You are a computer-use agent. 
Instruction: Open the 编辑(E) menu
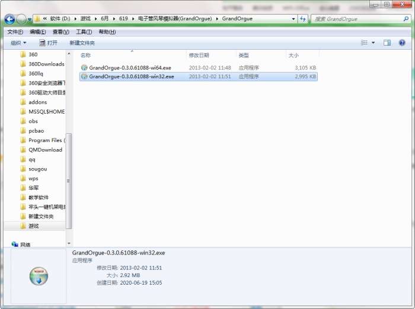[x=38, y=32]
